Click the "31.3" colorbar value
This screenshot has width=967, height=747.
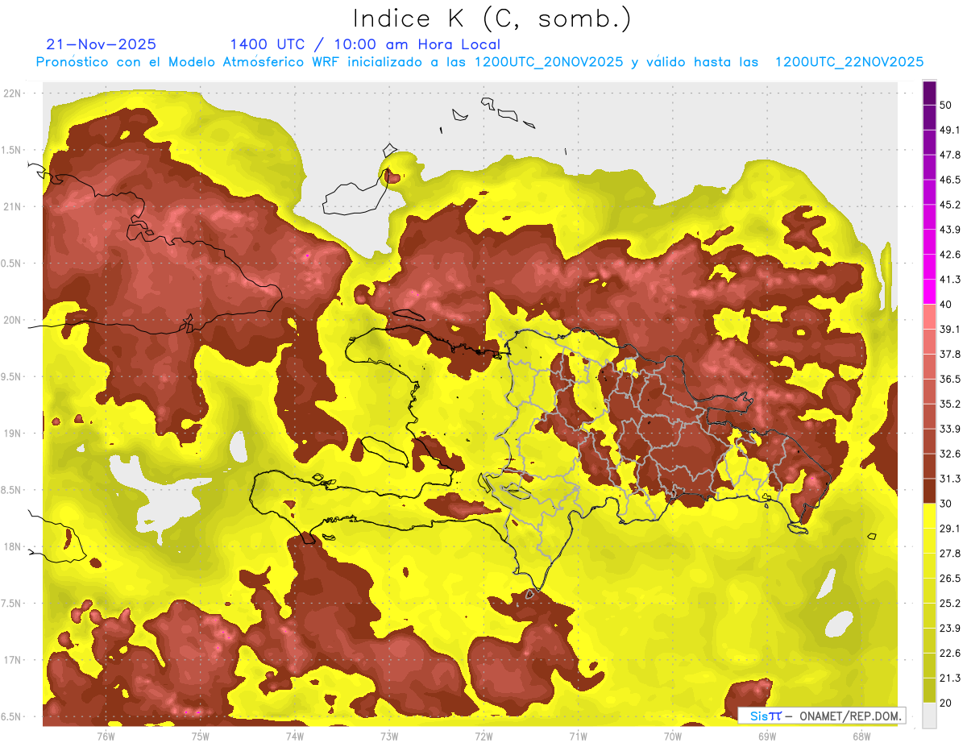point(950,479)
